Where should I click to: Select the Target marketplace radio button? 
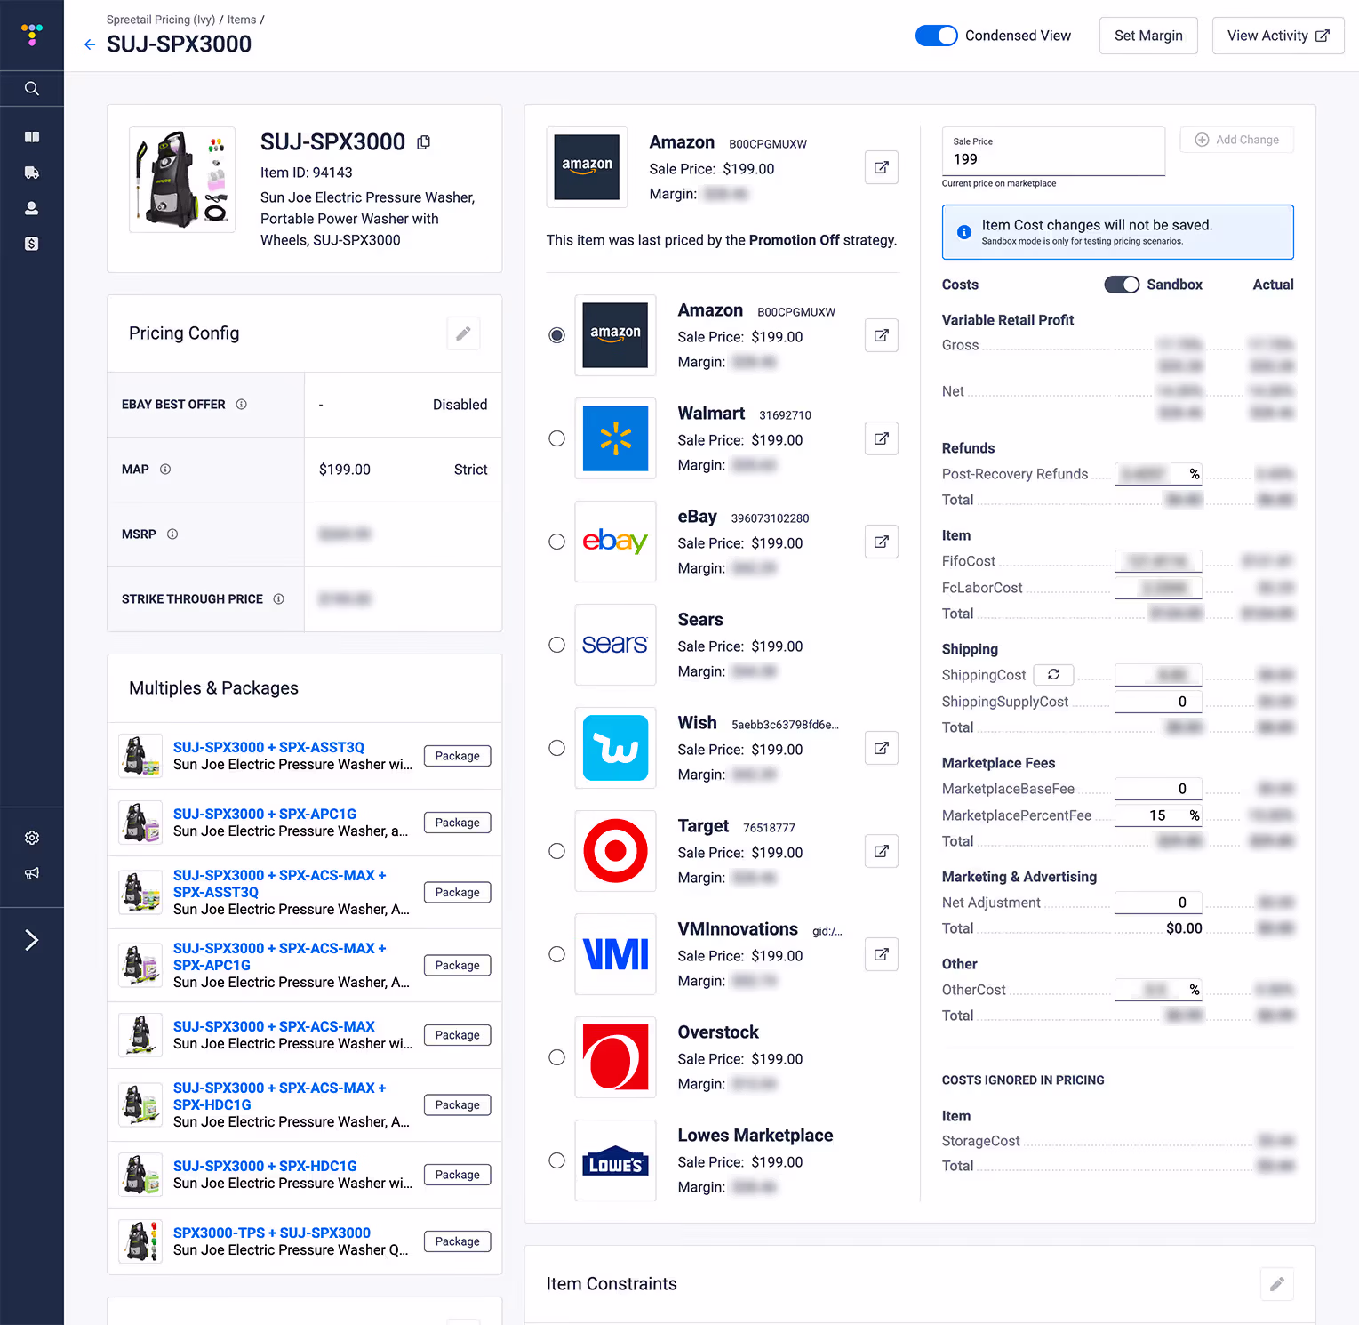point(556,851)
